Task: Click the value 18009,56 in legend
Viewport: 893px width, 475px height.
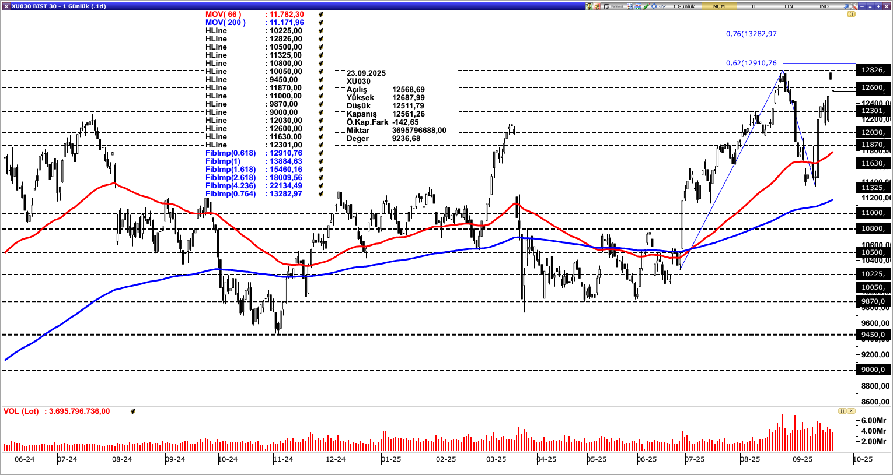Action: 286,178
